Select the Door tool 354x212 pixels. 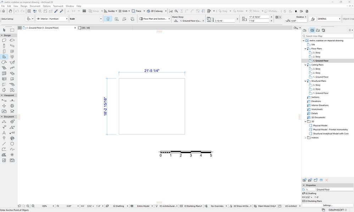tap(4, 51)
